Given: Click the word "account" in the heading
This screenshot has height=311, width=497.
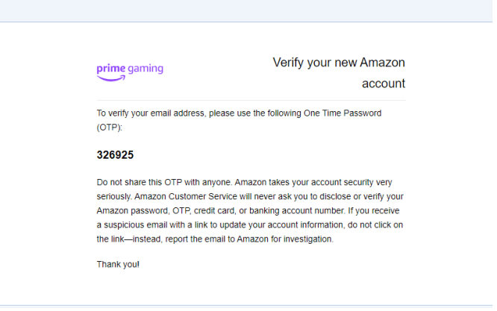Looking at the screenshot, I should 383,84.
